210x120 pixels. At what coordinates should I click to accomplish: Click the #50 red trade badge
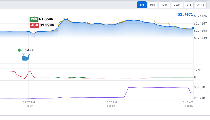pyautogui.click(x=35, y=25)
